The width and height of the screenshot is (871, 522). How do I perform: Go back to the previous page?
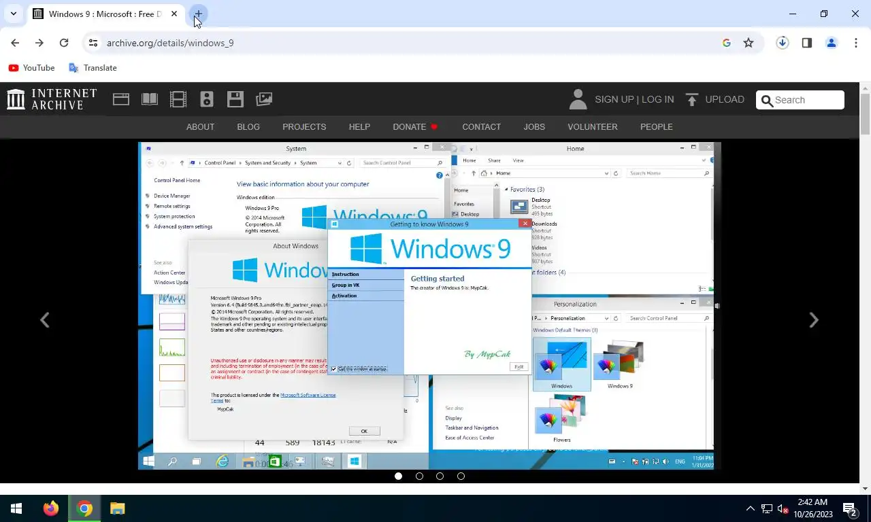15,43
